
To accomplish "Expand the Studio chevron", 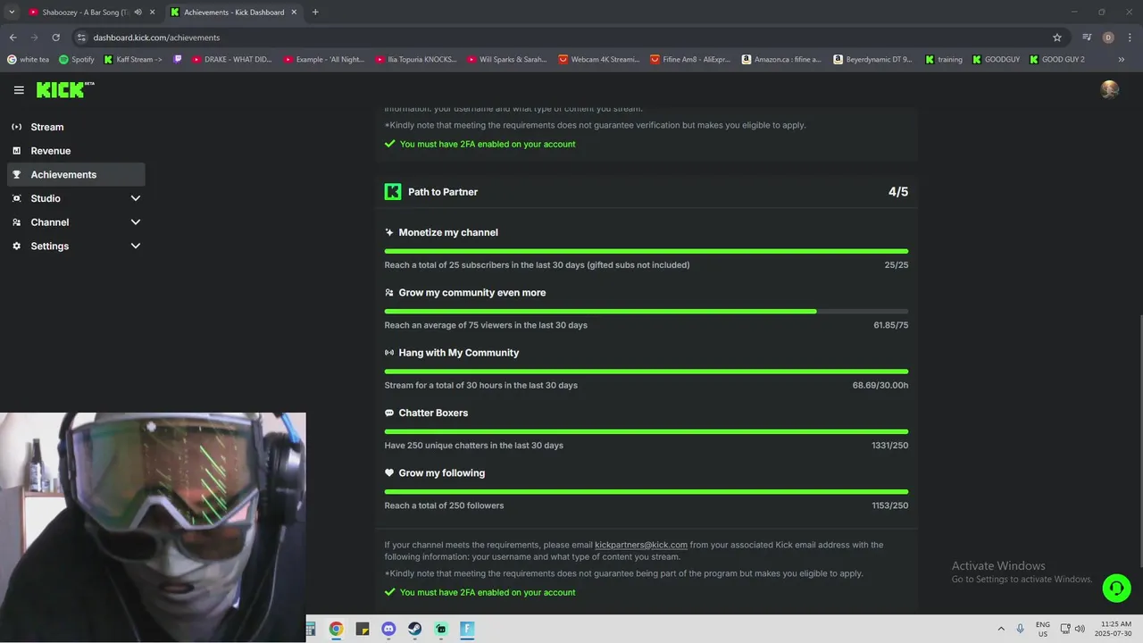I will click(x=136, y=198).
